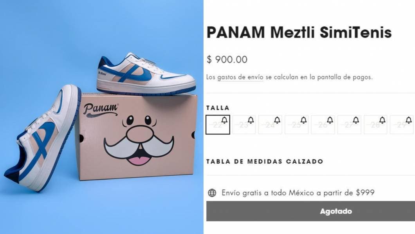Click the globe icon beside free shipping text
This screenshot has width=415, height=234.
point(212,193)
